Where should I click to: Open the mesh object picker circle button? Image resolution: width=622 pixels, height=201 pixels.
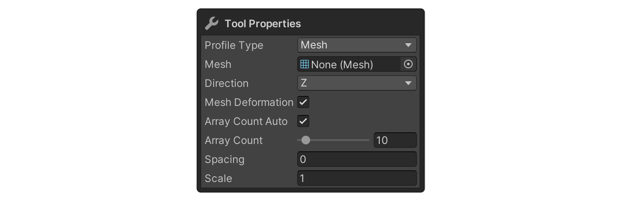[408, 64]
